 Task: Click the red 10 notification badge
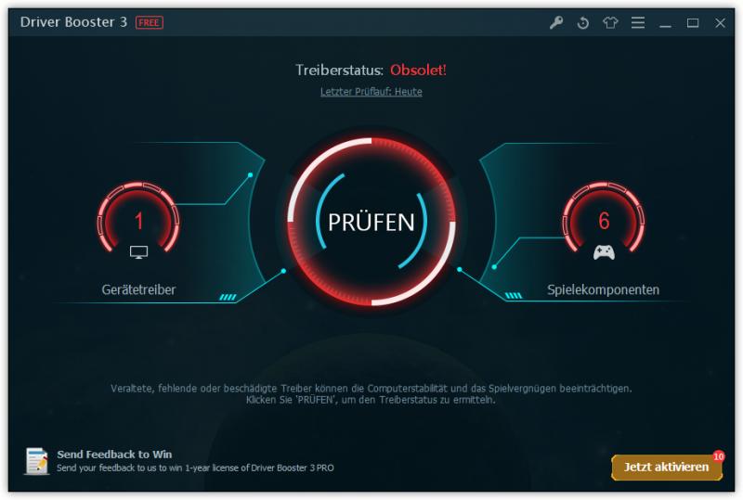point(718,456)
